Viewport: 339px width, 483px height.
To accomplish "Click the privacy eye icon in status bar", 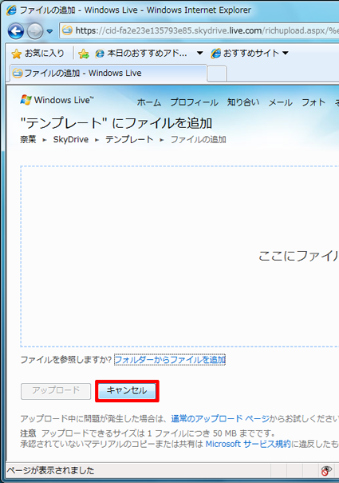I will click(x=326, y=470).
